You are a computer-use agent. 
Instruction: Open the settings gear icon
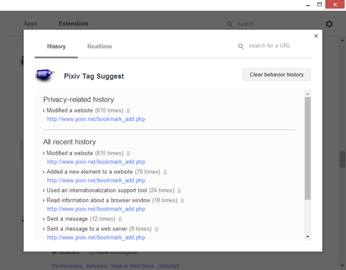coord(329,24)
